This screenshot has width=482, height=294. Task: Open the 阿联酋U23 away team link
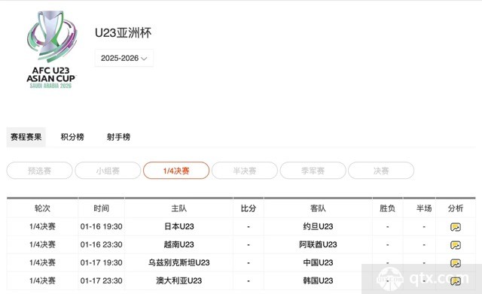pos(318,244)
